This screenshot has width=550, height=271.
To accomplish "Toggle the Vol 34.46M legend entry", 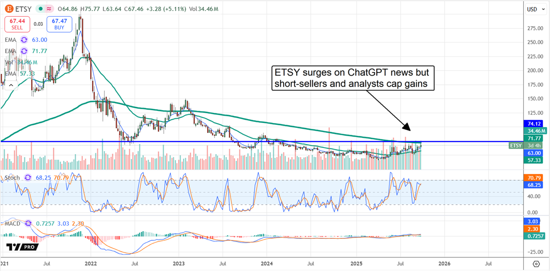I will click(21, 62).
